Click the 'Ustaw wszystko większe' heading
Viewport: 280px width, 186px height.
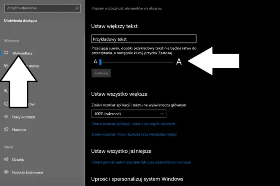pos(119,94)
